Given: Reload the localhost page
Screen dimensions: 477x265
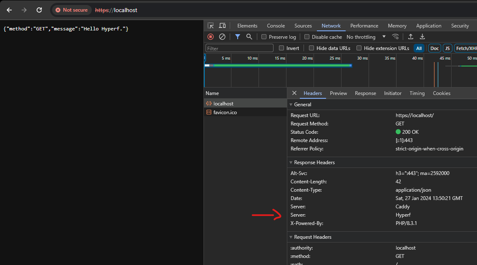Looking at the screenshot, I should pyautogui.click(x=39, y=10).
